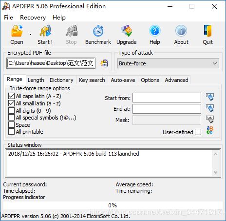Click the Current password label
Viewport: 226px width, 221px height.
(x=25, y=184)
